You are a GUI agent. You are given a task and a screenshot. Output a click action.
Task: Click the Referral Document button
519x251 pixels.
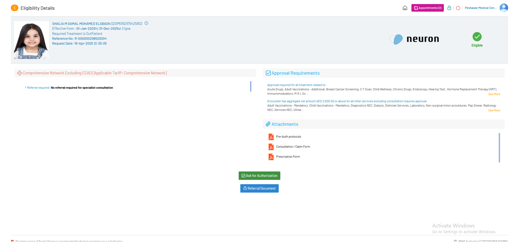coord(259,189)
